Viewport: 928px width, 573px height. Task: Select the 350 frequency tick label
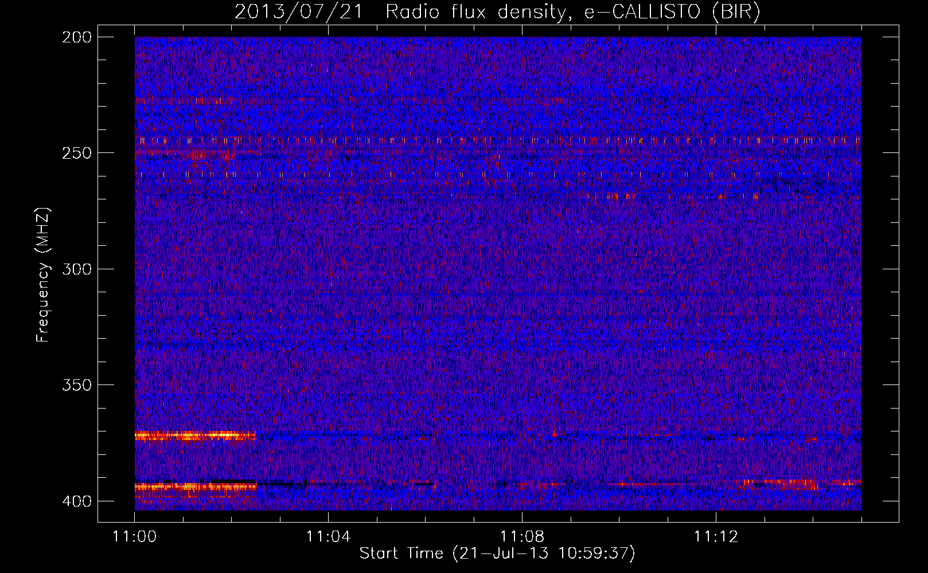[x=76, y=385]
